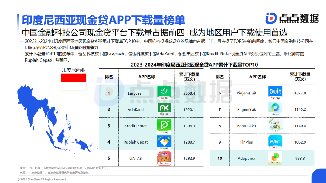Click the 来源 source line
This screenshot has height=183, width=326.
click(x=55, y=173)
